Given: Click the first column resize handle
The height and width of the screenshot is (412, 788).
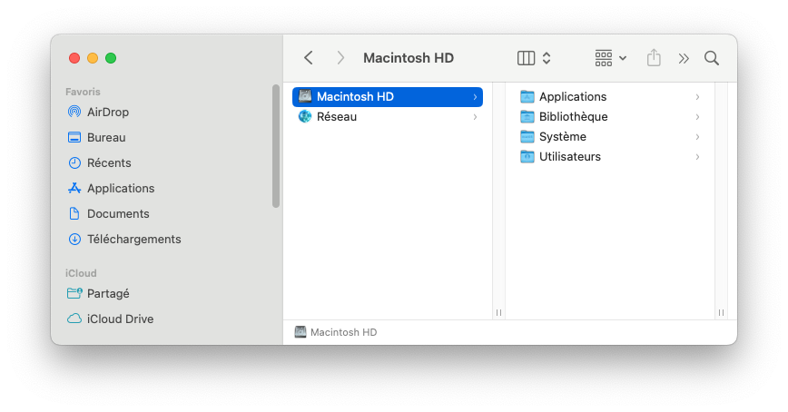Looking at the screenshot, I should (498, 312).
